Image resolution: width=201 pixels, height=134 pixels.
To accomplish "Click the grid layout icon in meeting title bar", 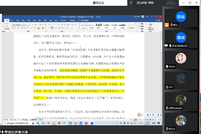I will coord(171,3).
